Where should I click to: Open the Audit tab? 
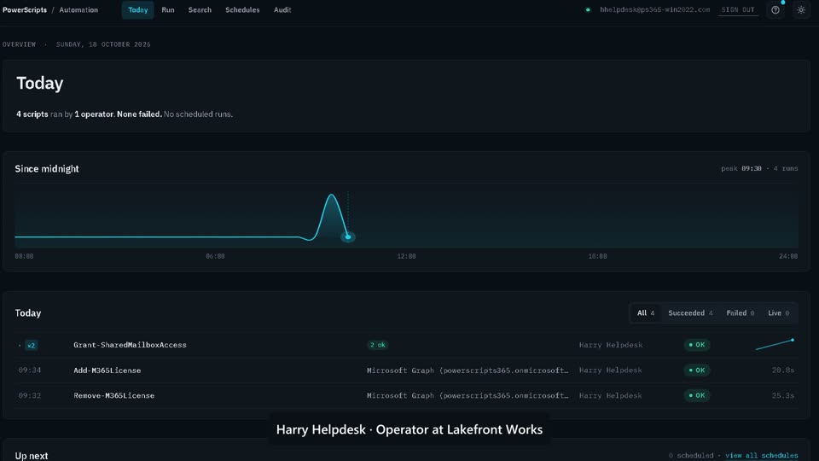point(282,10)
